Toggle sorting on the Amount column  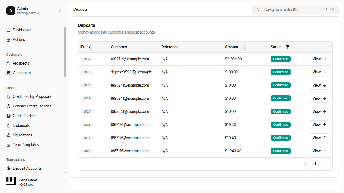[x=244, y=47]
